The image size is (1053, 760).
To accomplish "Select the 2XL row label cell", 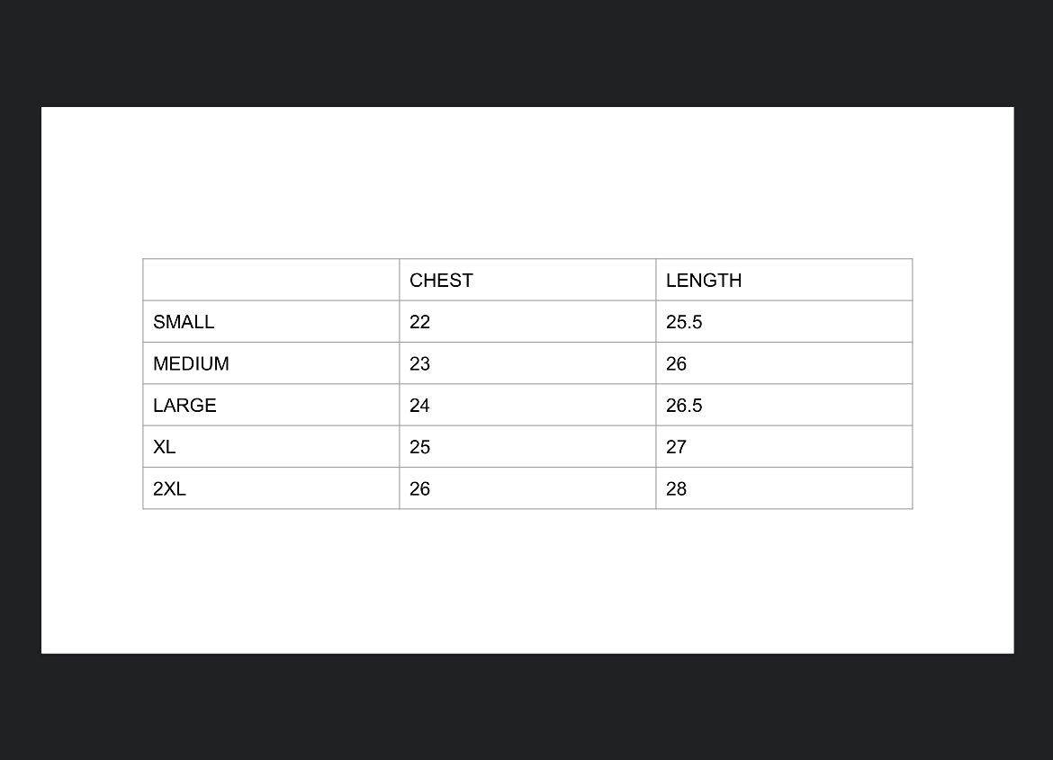I will pyautogui.click(x=169, y=488).
